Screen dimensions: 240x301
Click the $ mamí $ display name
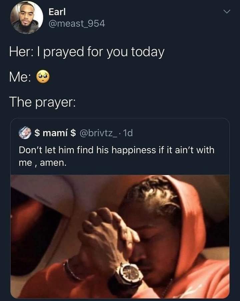(55, 133)
